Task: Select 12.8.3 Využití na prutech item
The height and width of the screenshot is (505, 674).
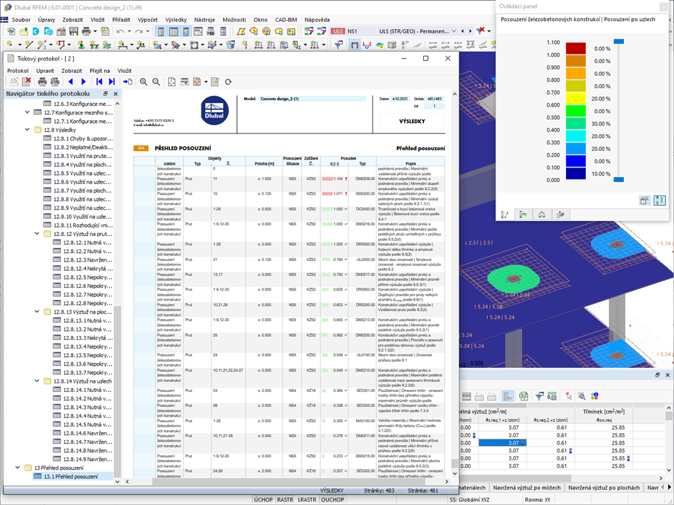Action: coord(82,155)
